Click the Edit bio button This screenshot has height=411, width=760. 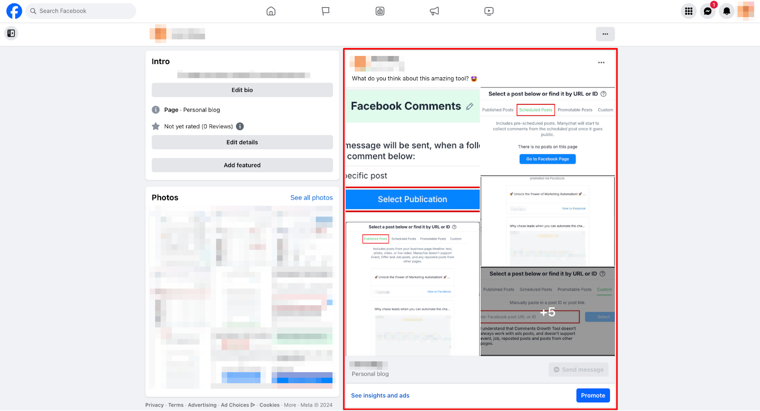click(242, 90)
